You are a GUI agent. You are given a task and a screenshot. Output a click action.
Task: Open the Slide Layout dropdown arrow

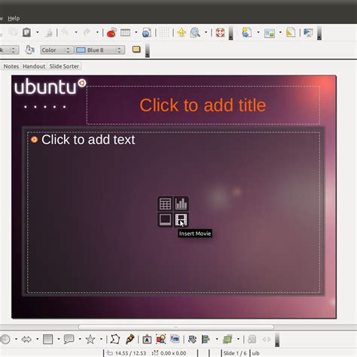280,32
